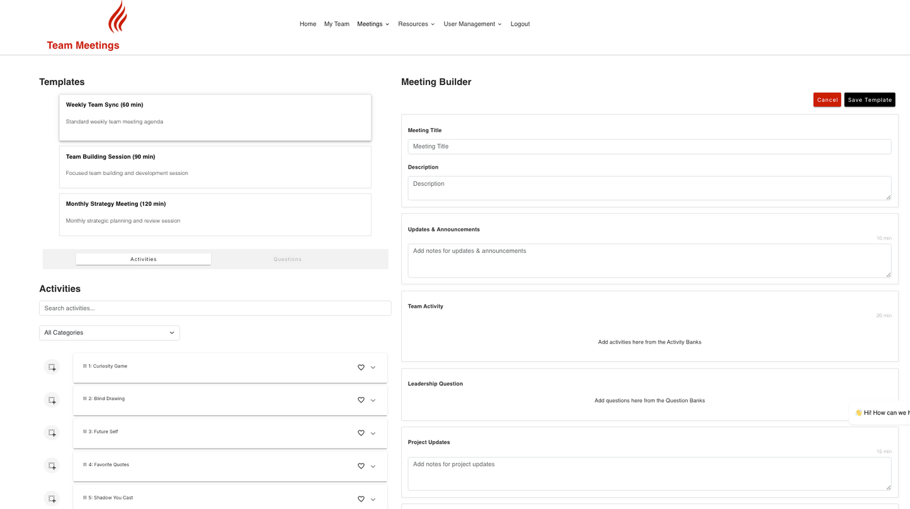This screenshot has height=509, width=910.
Task: Click the Shadow You Cast drag handle
Action: pyautogui.click(x=85, y=498)
